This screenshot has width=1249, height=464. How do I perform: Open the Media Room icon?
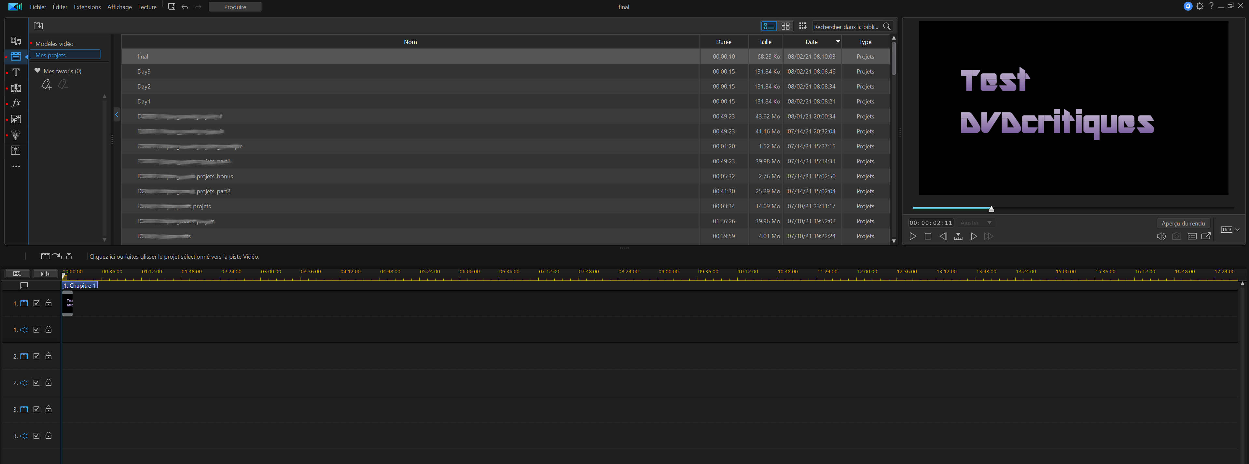[x=16, y=41]
